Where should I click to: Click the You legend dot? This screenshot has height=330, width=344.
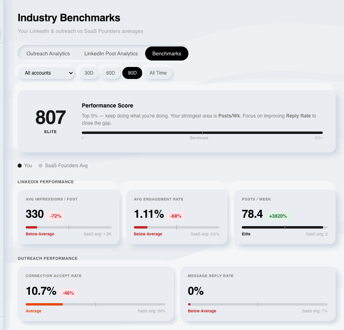pos(19,165)
